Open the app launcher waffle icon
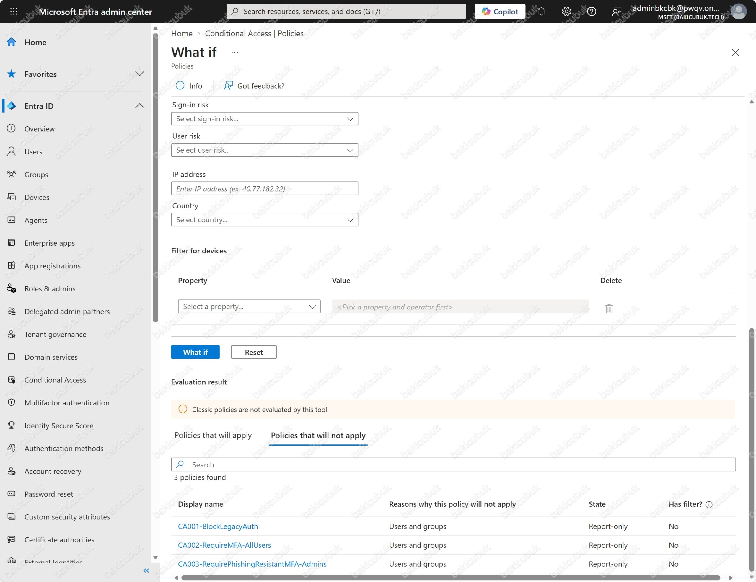Image resolution: width=756 pixels, height=582 pixels. (14, 12)
